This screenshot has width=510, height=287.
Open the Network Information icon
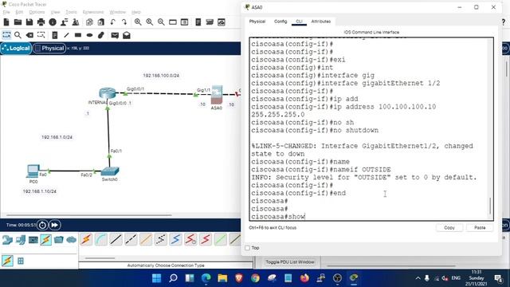53,22
